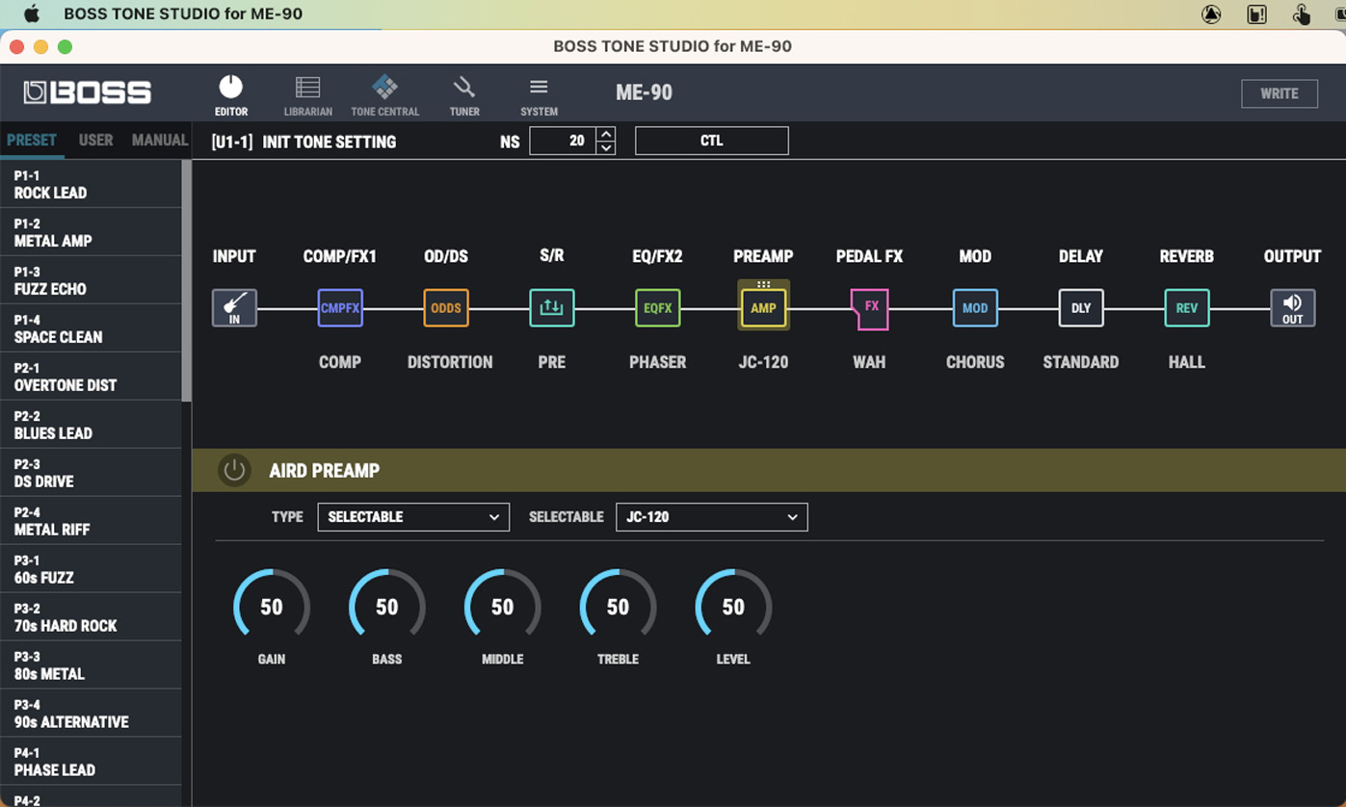
Task: Select preset P3-2 70s HARD ROCK
Action: tap(91, 617)
